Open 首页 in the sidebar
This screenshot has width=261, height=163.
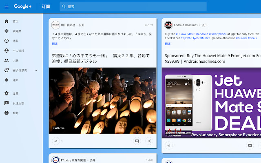15,21
